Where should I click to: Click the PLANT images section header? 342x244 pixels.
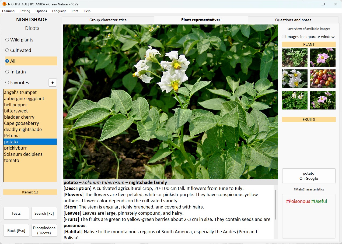[x=309, y=44]
